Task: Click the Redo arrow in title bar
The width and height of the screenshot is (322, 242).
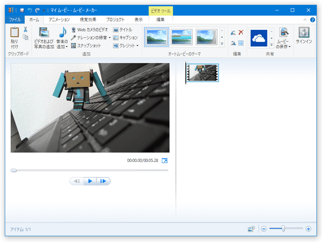Action: 37,10
